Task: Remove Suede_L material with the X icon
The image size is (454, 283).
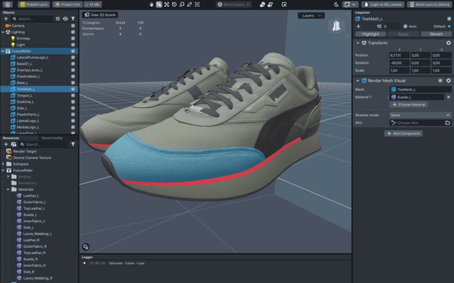Action: tap(448, 97)
